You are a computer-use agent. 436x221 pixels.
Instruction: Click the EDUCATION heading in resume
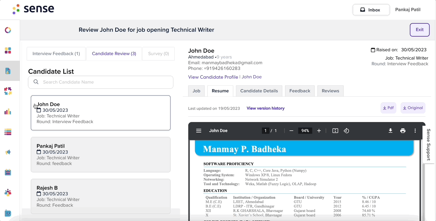click(x=215, y=191)
